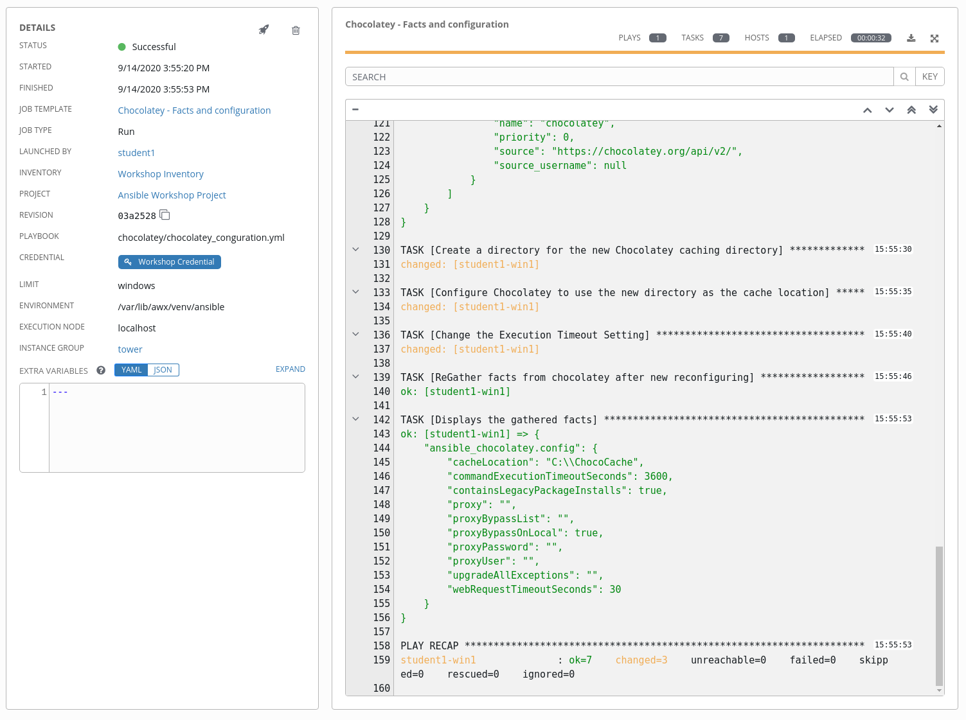
Task: Click the KEY button
Action: coord(929,76)
